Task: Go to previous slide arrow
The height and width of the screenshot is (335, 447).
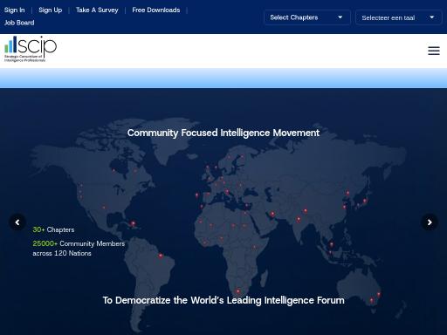Action: 17,222
